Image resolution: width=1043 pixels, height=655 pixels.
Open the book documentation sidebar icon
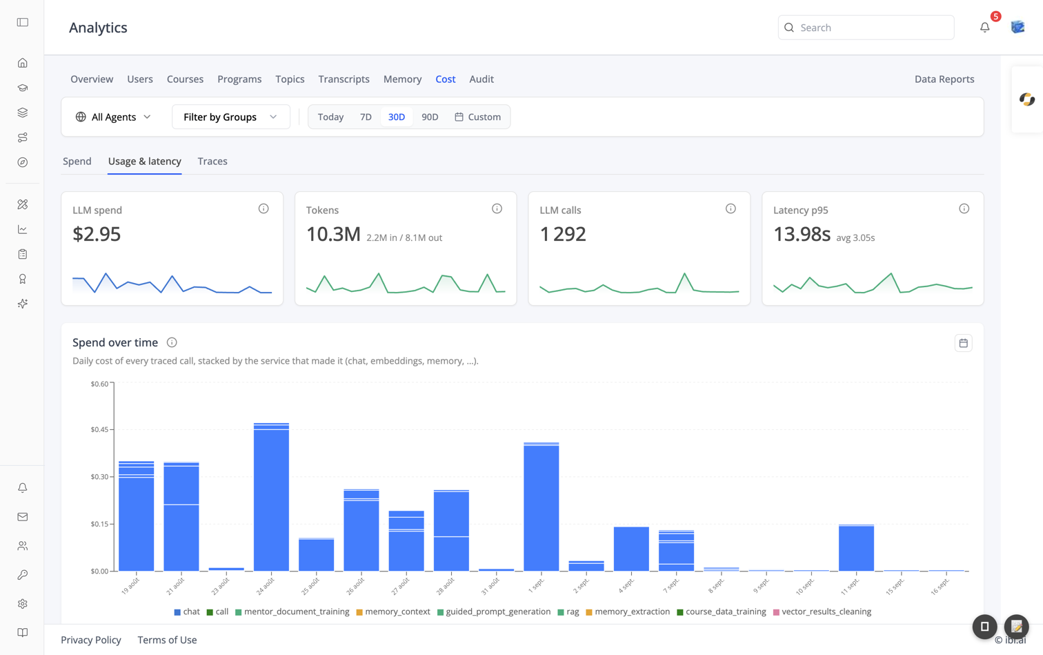click(x=23, y=633)
